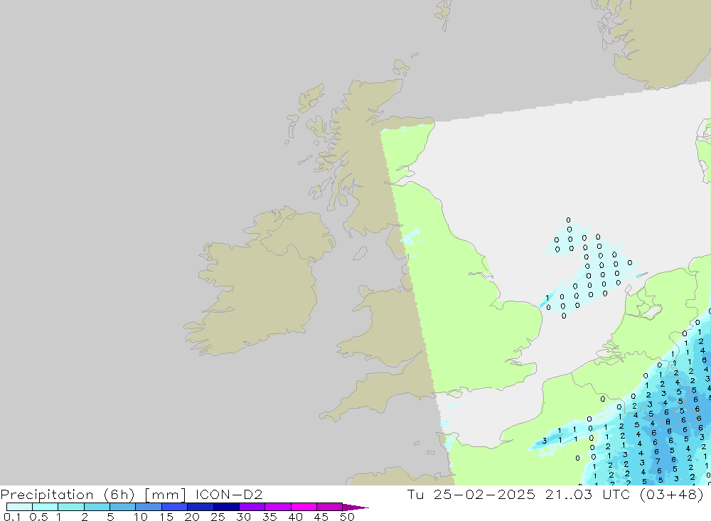This screenshot has height=521, width=711.
Task: Click the legend label '45'
Action: [321, 517]
